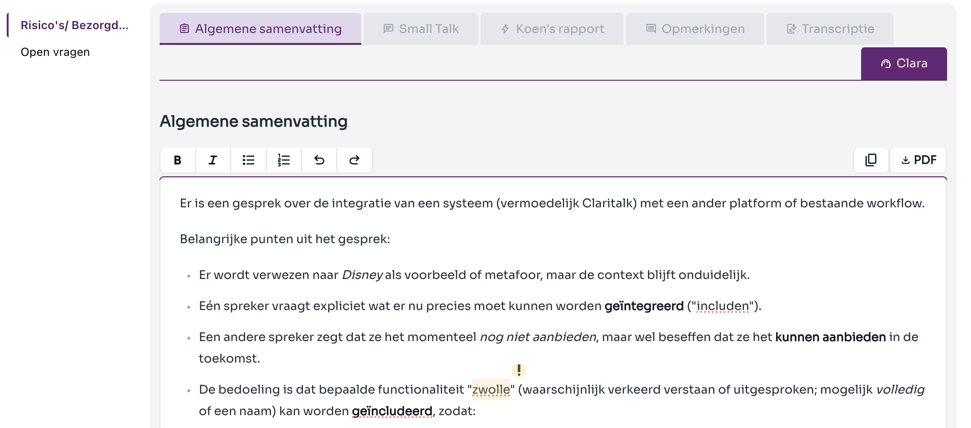Click the italic word "Disney"
This screenshot has height=428, width=971.
[x=362, y=275]
